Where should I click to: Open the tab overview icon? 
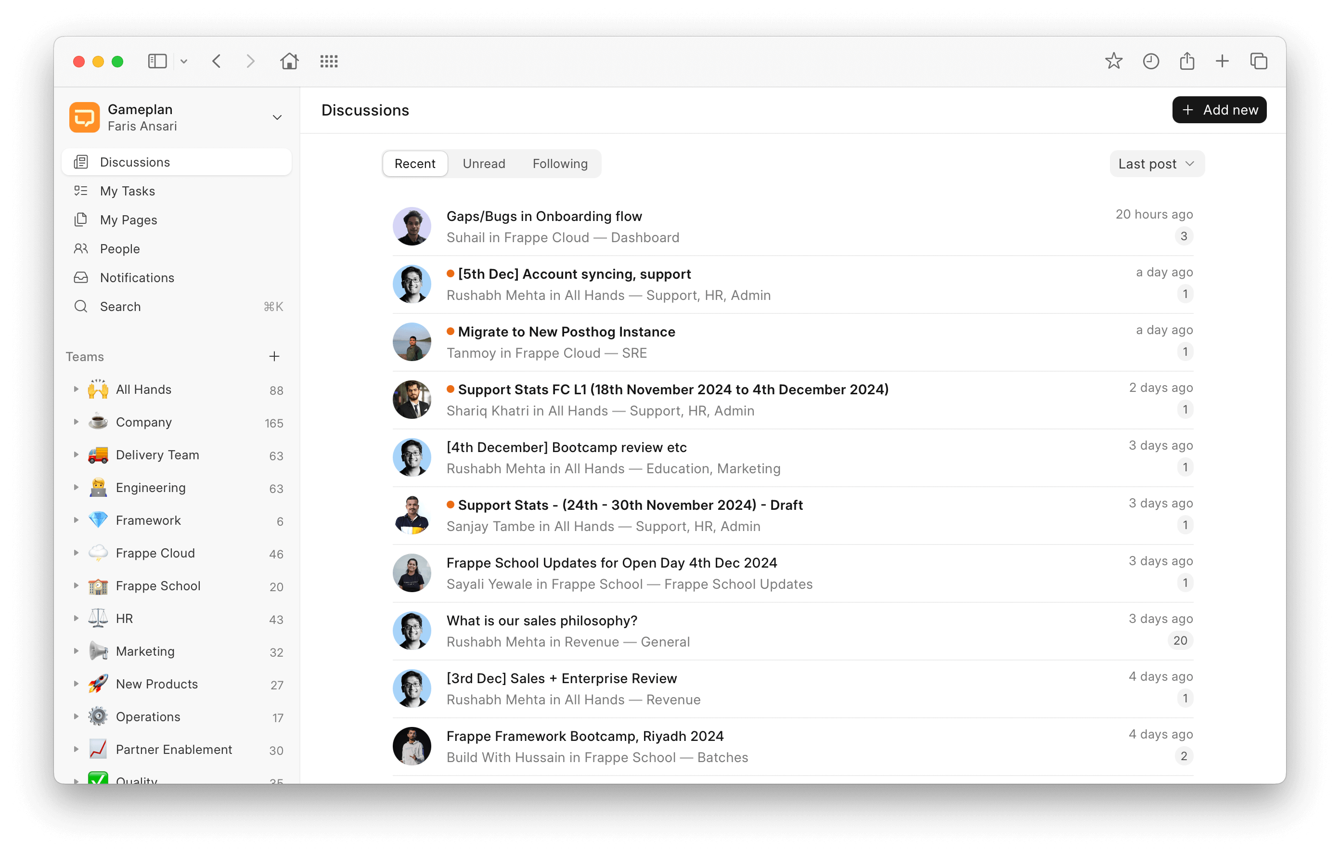click(x=1258, y=61)
